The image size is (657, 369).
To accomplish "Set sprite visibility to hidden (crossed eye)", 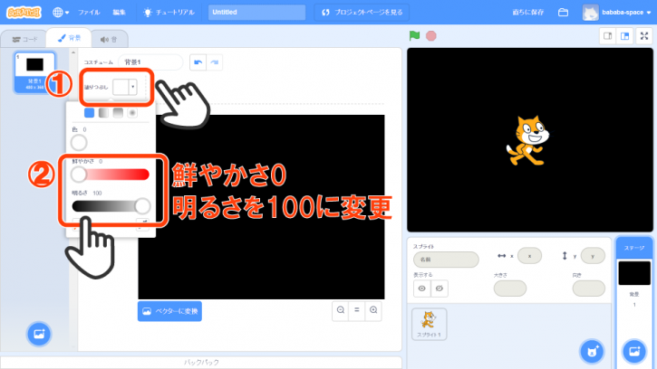I will (x=438, y=289).
